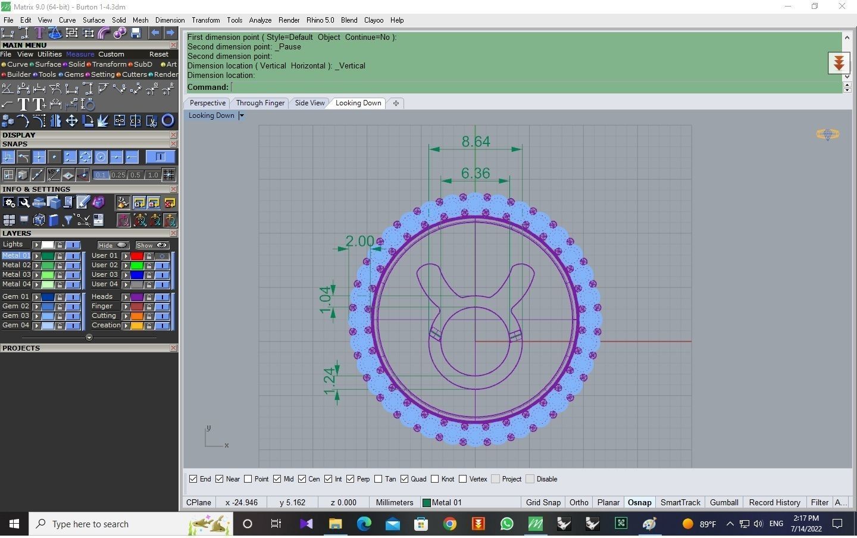Click the funnel filter icon
This screenshot has width=857, height=538.
click(68, 220)
